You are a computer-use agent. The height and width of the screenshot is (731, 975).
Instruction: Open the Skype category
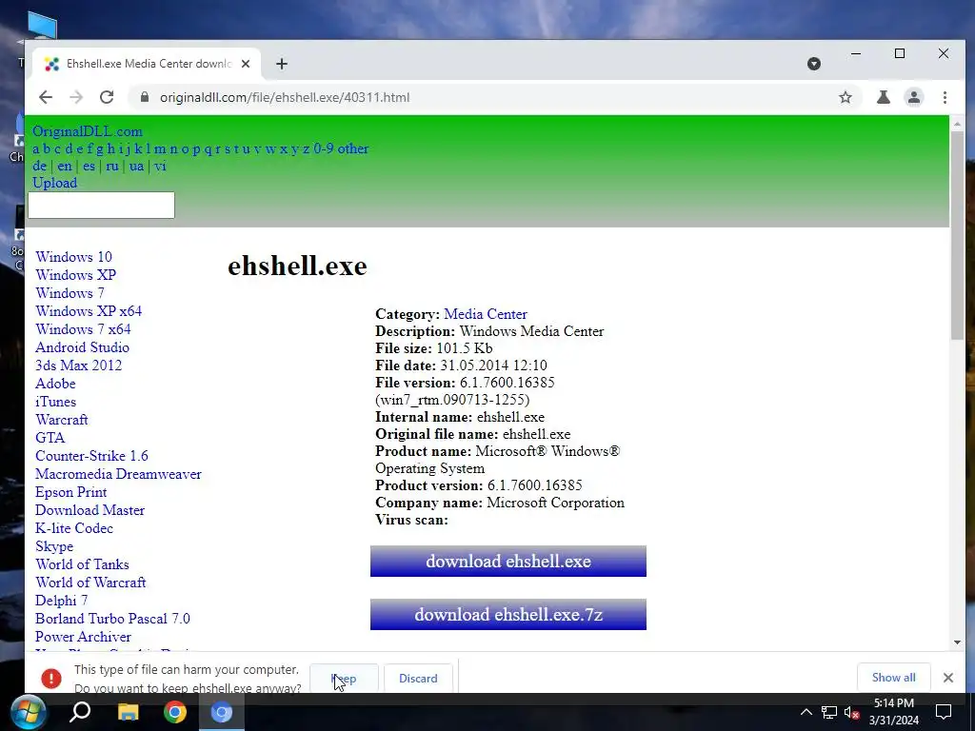(x=54, y=546)
